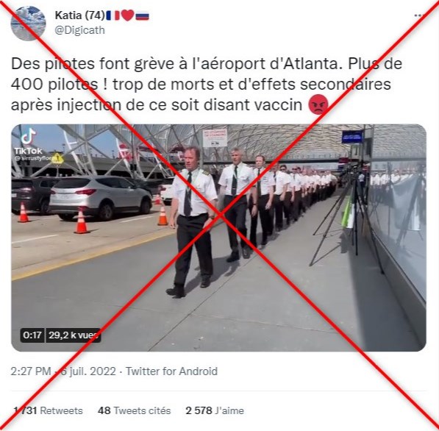Open the Twitter for Android source link
This screenshot has width=439, height=431.
coord(171,371)
